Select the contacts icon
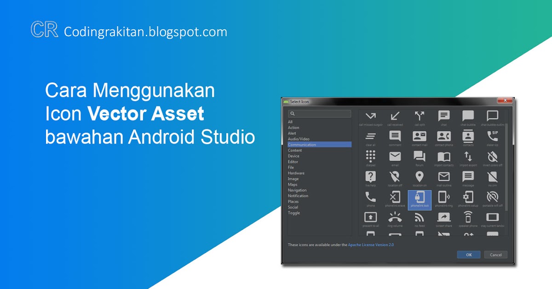The height and width of the screenshot is (289, 552). 468,135
